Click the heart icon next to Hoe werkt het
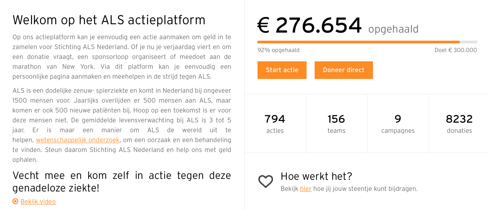The height and width of the screenshot is (210, 489). tap(266, 181)
